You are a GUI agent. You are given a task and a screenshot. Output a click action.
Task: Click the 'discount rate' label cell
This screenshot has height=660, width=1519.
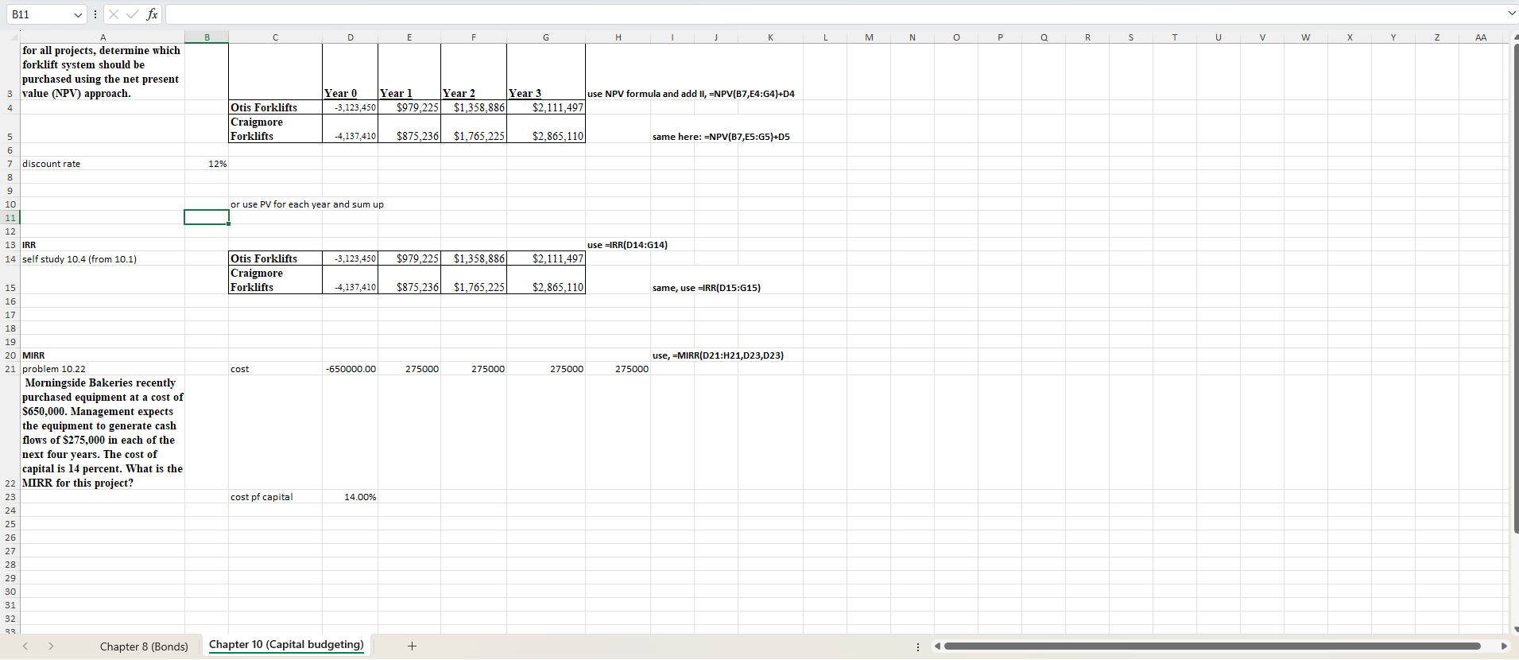pos(102,164)
